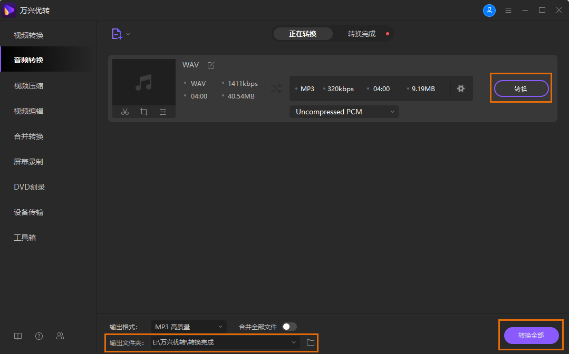The image size is (569, 354).
Task: Open the hamburger menu in the title bar
Action: click(508, 10)
